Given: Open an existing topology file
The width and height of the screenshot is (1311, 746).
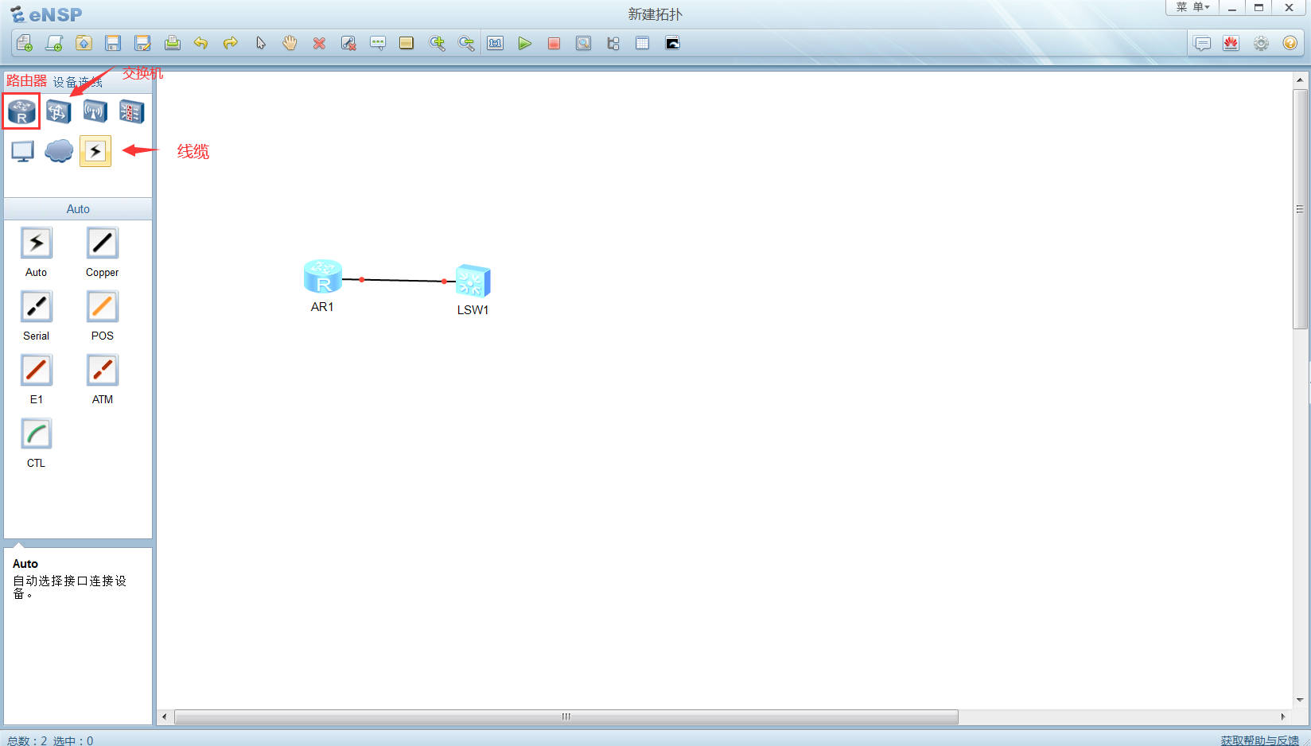Looking at the screenshot, I should pyautogui.click(x=84, y=43).
